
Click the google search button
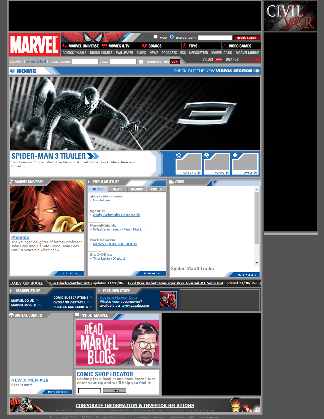click(x=247, y=38)
